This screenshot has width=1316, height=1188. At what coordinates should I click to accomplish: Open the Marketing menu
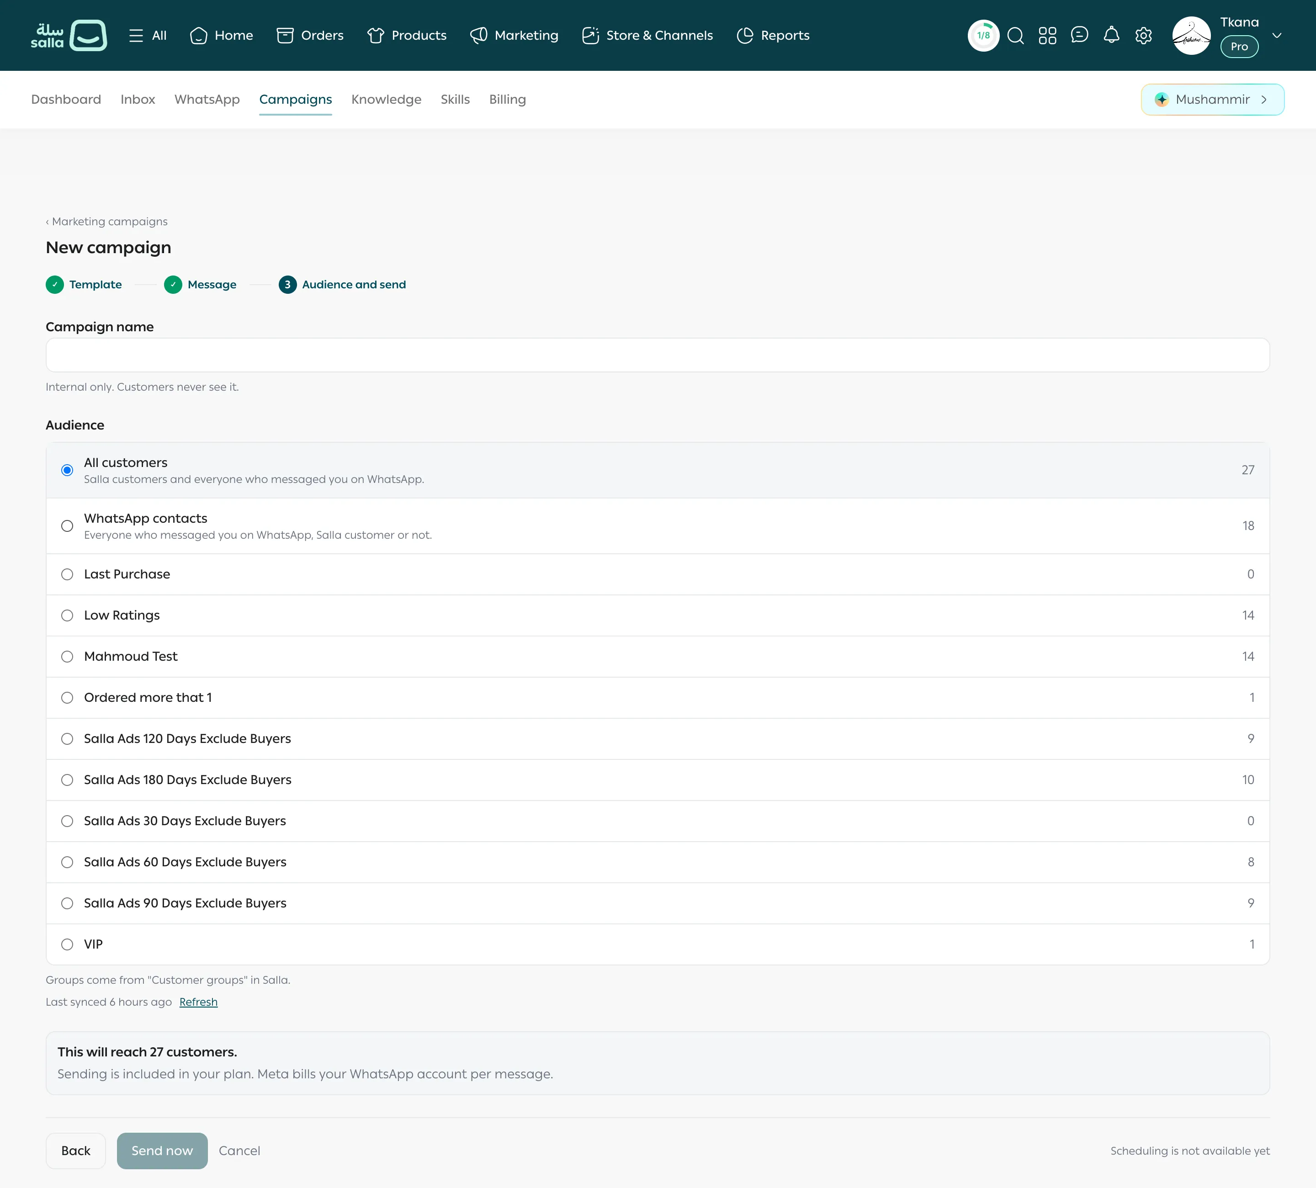(515, 35)
